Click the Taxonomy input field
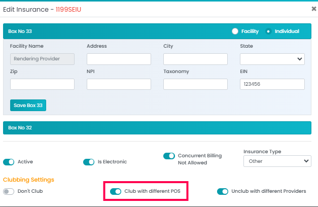 tap(195, 84)
